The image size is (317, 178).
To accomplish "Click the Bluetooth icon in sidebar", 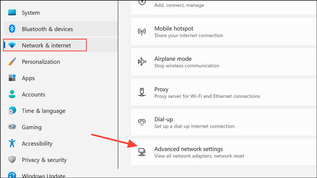I will pos(12,29).
